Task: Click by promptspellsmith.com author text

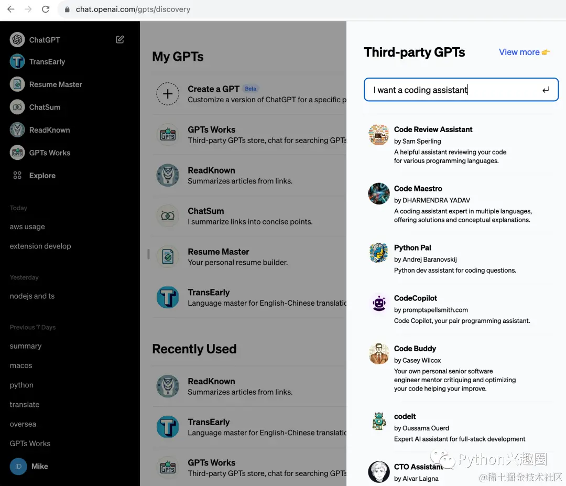Action: click(x=431, y=310)
